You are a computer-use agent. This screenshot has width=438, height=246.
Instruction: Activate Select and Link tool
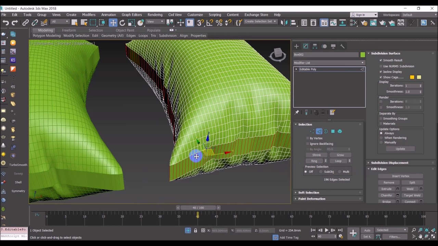pos(25,23)
